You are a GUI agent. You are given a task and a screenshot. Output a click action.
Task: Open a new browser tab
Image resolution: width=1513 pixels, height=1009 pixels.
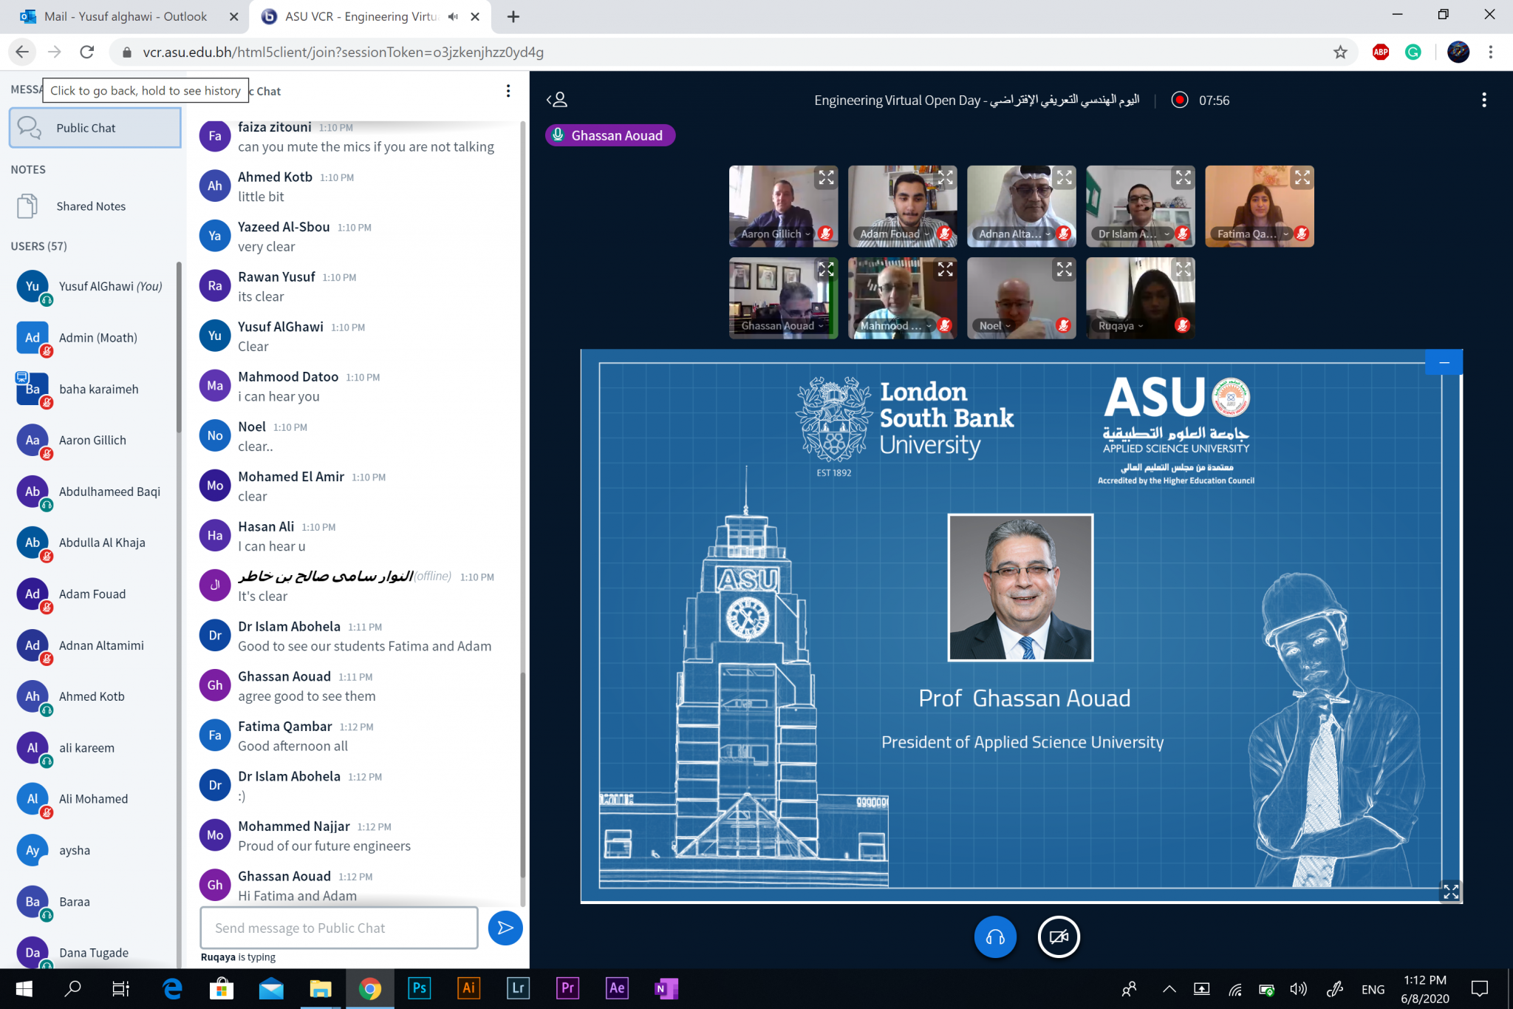click(513, 16)
